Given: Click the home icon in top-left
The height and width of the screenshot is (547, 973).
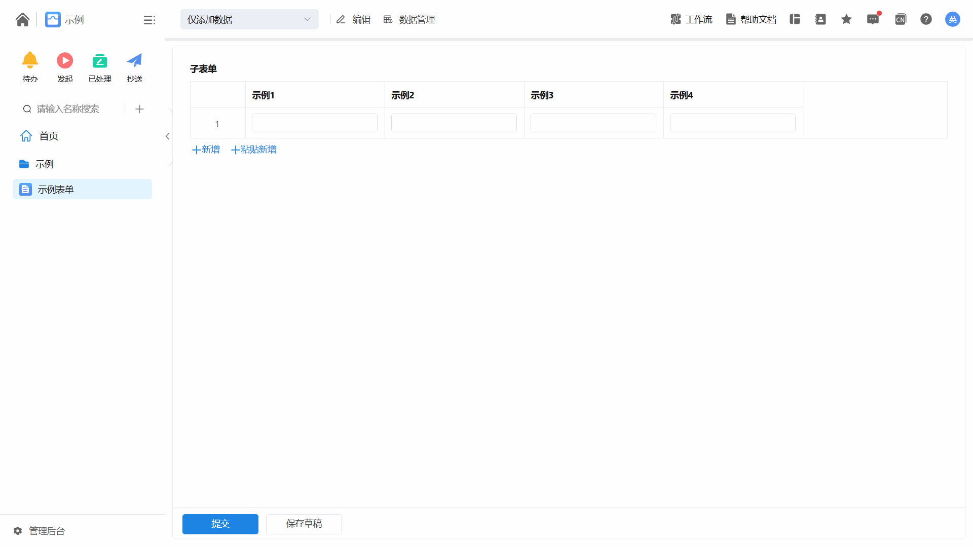Looking at the screenshot, I should pyautogui.click(x=22, y=20).
